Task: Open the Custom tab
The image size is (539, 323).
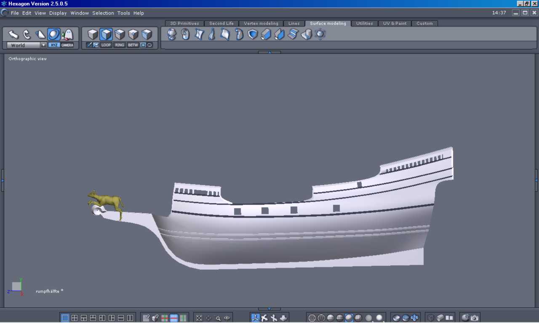Action: tap(424, 24)
